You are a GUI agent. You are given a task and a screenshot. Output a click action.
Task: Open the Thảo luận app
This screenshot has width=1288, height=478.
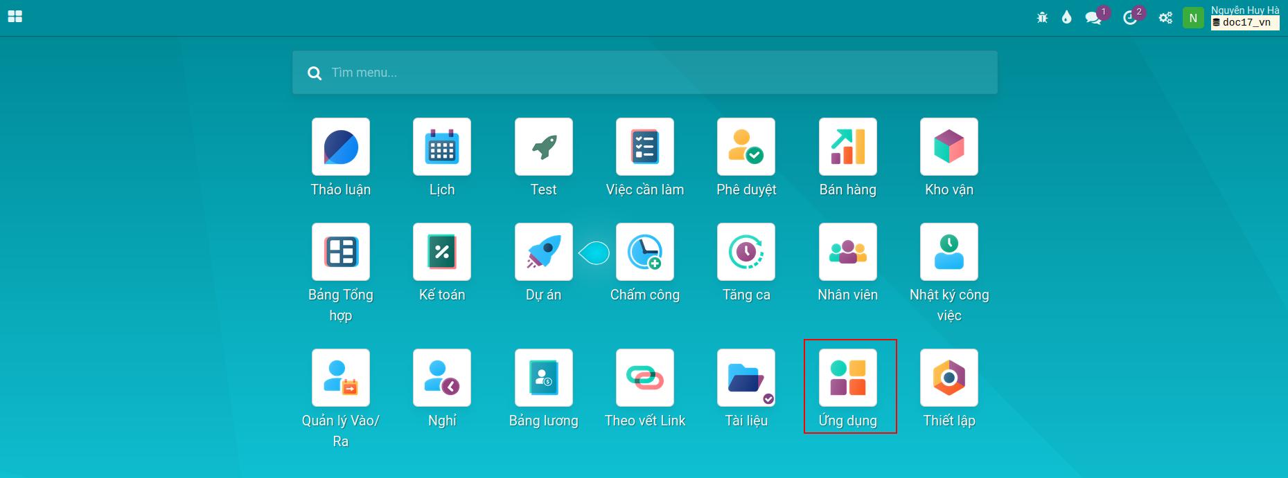pos(341,147)
